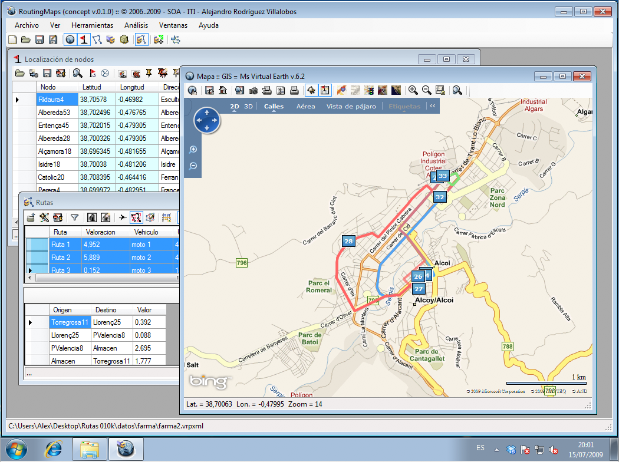Expand the language selector ES in system tray
Screen dimensions: 619x462
(480, 448)
